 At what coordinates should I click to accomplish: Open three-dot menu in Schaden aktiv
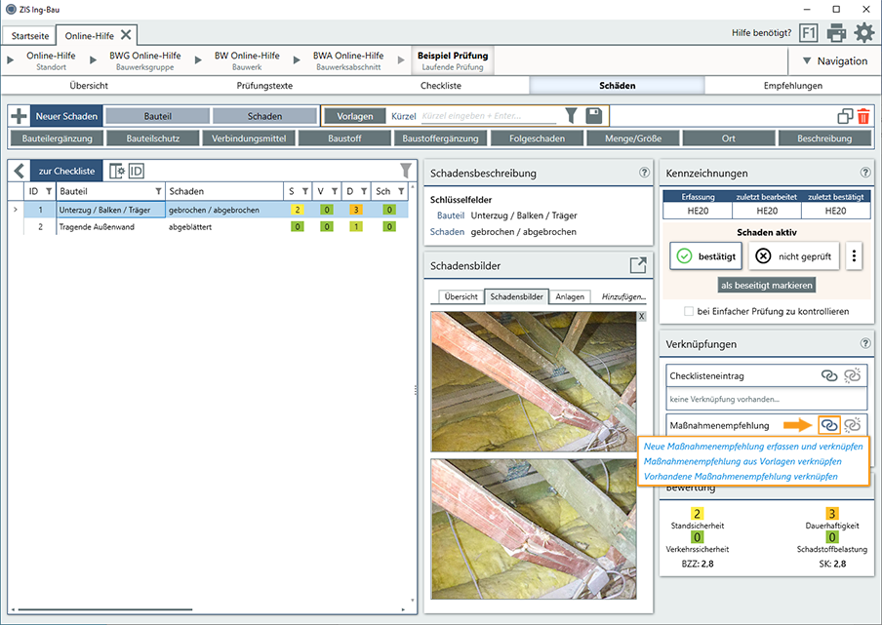[855, 256]
